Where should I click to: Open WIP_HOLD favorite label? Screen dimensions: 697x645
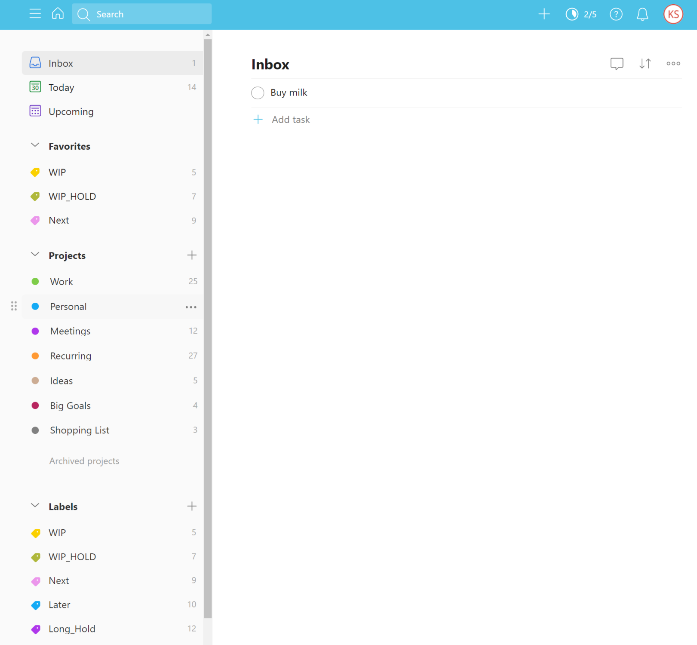point(112,196)
